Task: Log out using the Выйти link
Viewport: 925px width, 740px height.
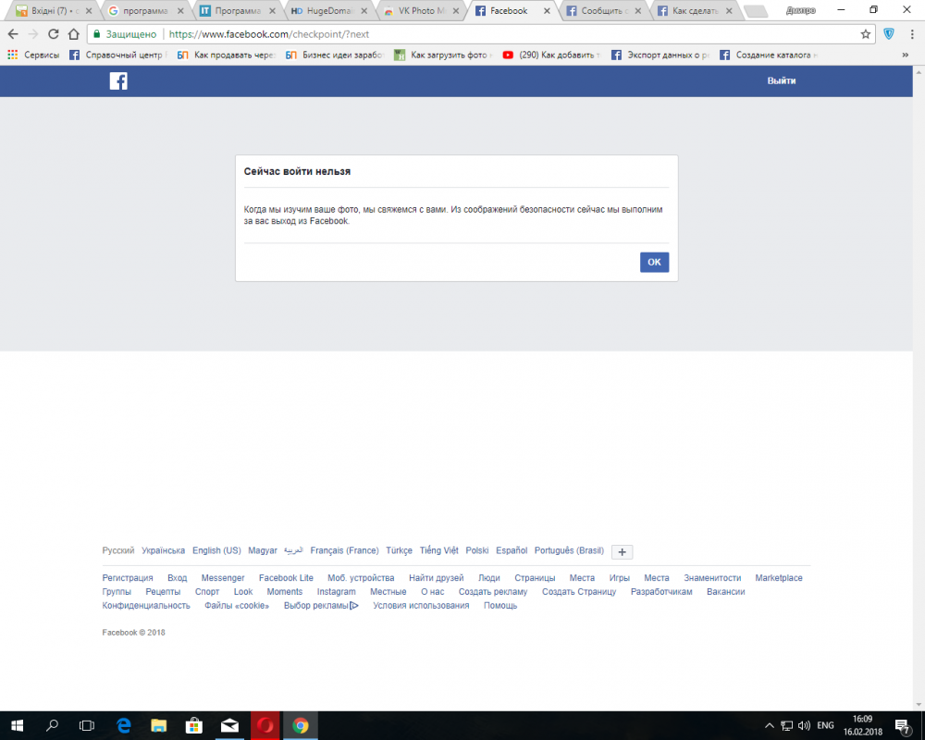Action: point(781,80)
